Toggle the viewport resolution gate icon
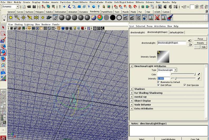This screenshot has width=209, height=140. [x=37, y=28]
